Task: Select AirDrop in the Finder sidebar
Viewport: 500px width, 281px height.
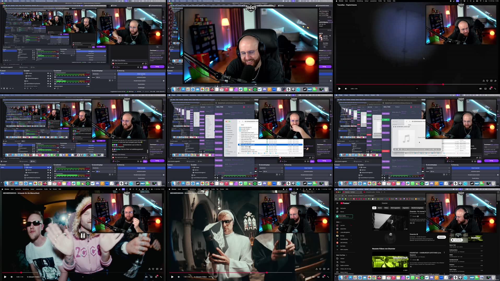Action: click(x=229, y=128)
